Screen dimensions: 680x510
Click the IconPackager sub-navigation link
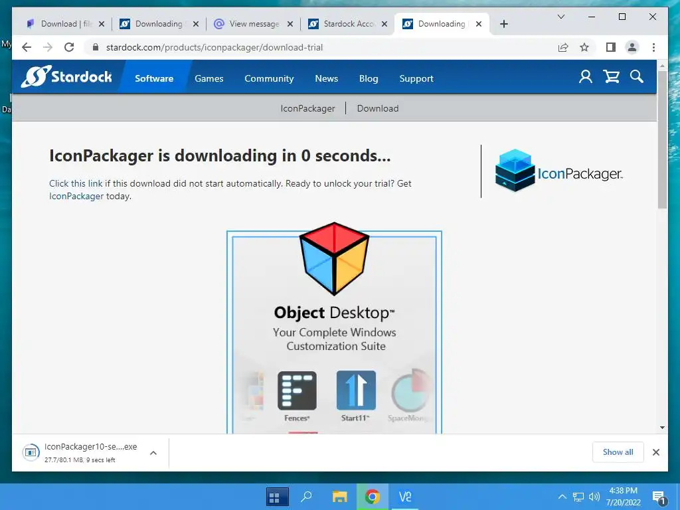307,108
